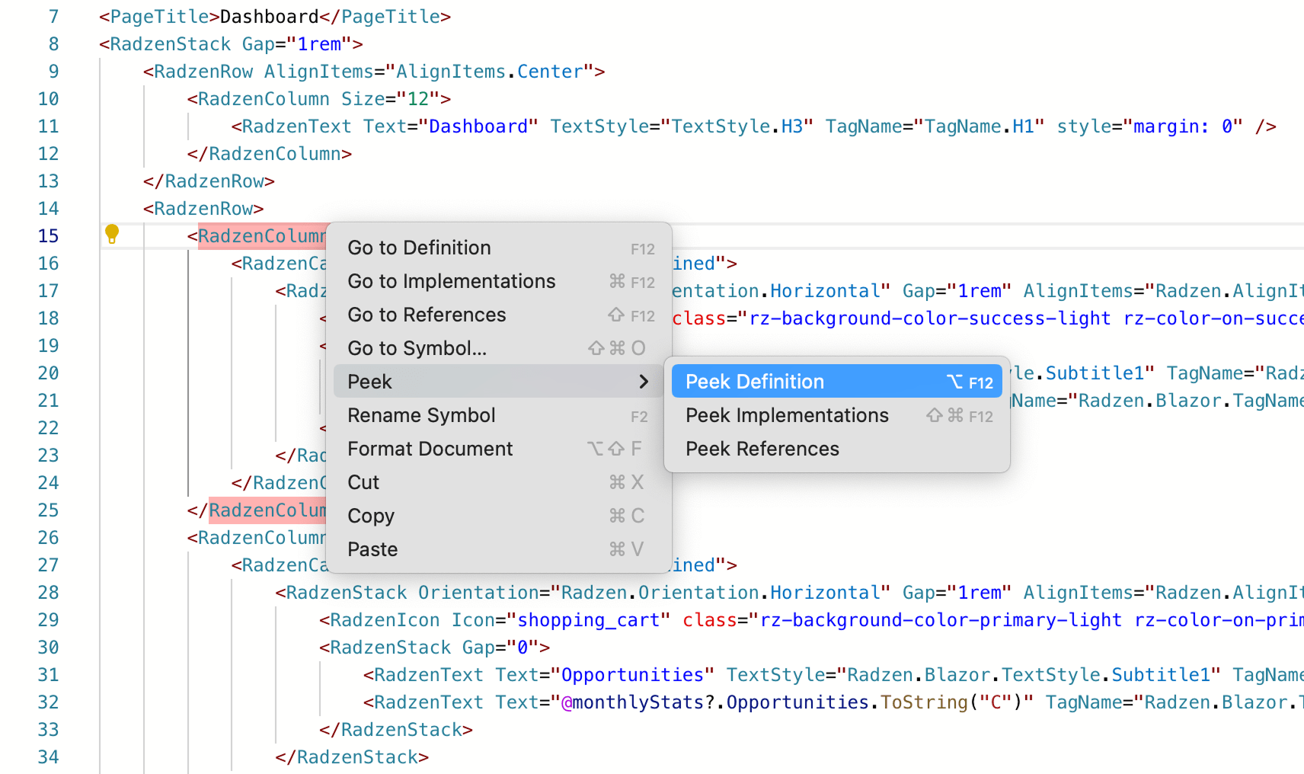Select "Peek References"
Viewport: 1304px width, 774px height.
click(761, 449)
